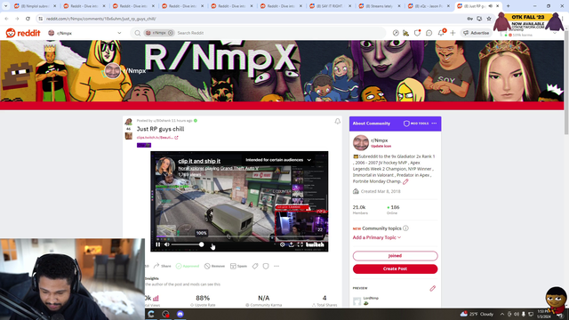The width and height of the screenshot is (569, 320).
Task: Edit the community description pencil icon
Action: pyautogui.click(x=405, y=181)
